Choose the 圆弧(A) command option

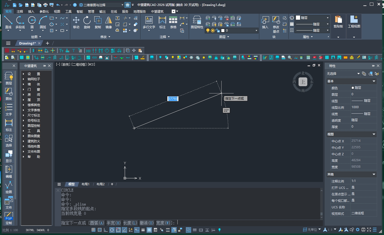click(x=97, y=223)
